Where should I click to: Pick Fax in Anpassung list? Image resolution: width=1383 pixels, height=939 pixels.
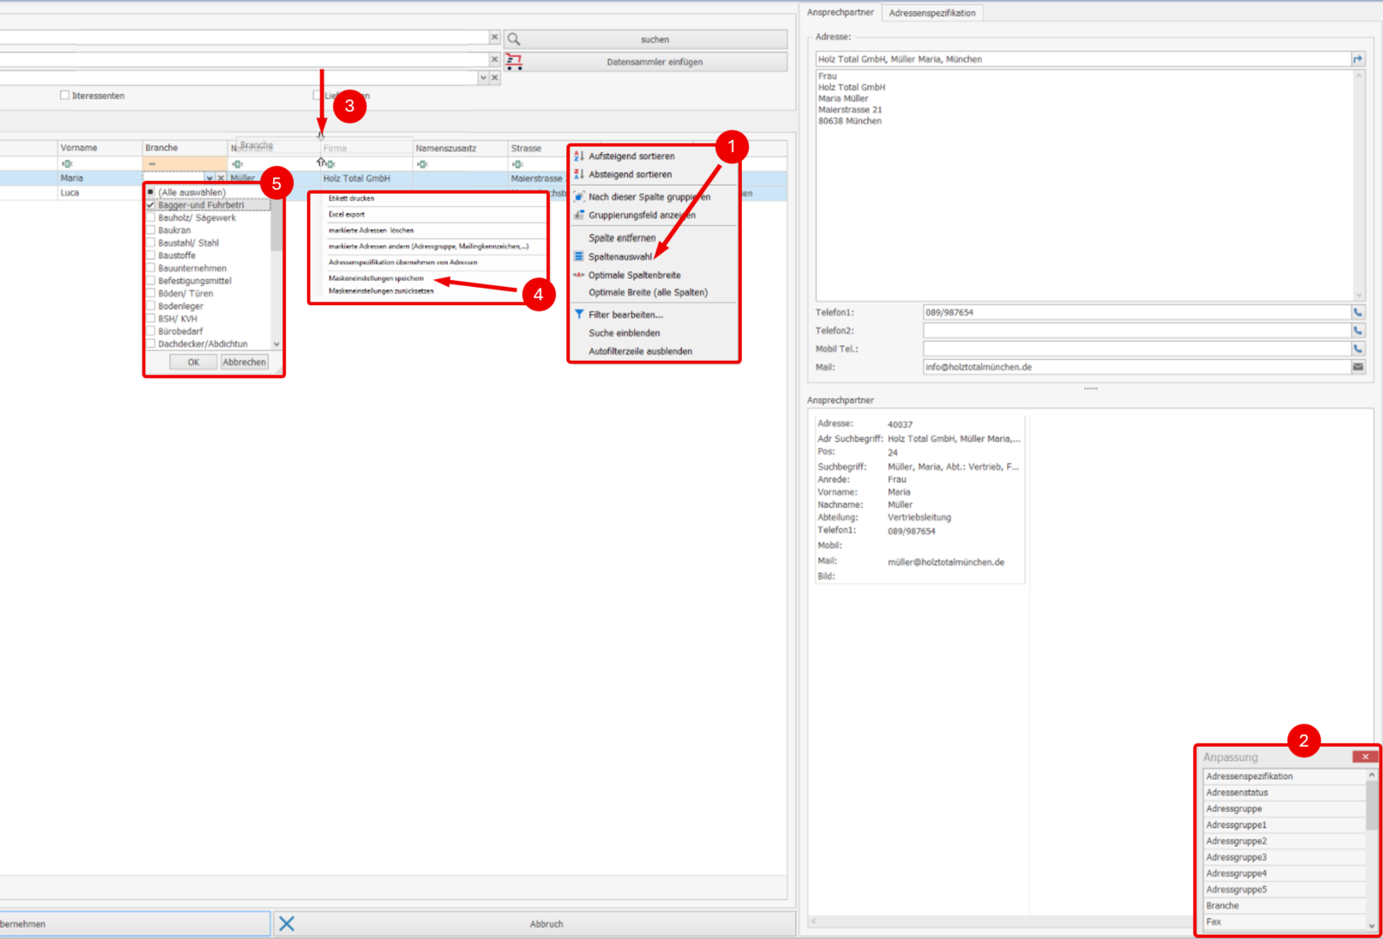[1284, 922]
